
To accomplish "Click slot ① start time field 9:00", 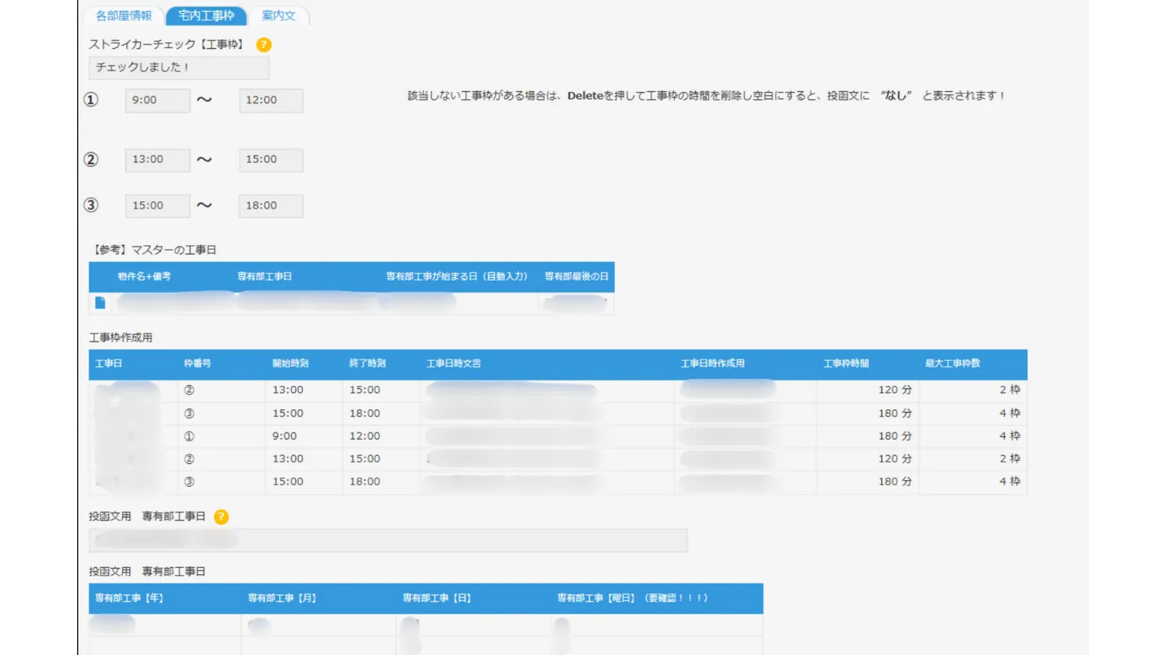I will 157,100.
